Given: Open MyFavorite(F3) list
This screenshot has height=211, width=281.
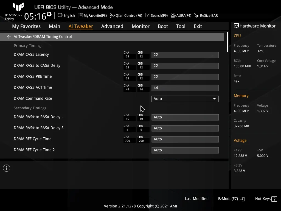Looking at the screenshot, I should click(x=92, y=15).
